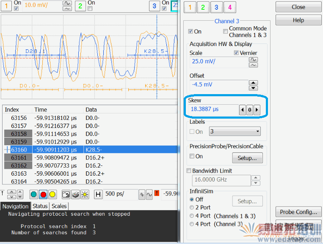Enable Common Mode Channels 1 & 3 checkbox
Screen dimensions: 323x244
point(225,31)
